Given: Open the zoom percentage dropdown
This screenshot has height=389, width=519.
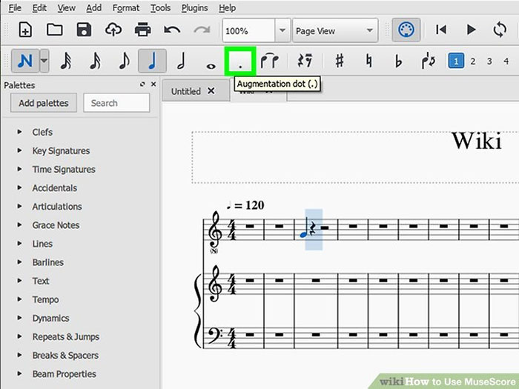Looking at the screenshot, I should [282, 31].
